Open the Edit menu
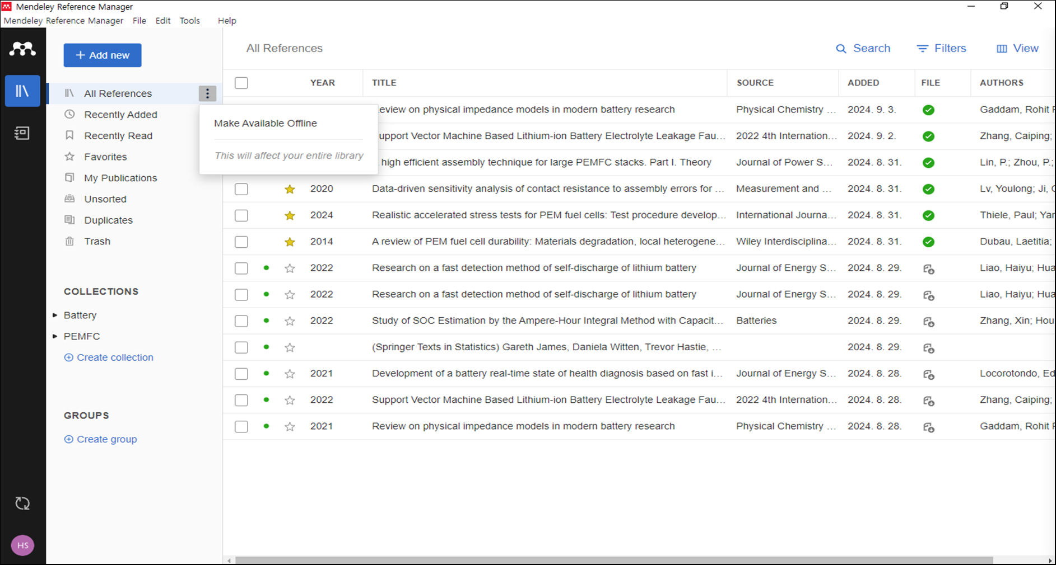Screen dimensions: 1056x565 pyautogui.click(x=163, y=21)
